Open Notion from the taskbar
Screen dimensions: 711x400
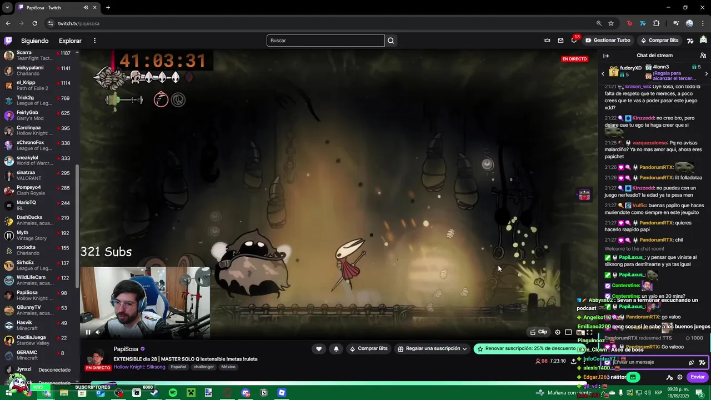click(264, 393)
